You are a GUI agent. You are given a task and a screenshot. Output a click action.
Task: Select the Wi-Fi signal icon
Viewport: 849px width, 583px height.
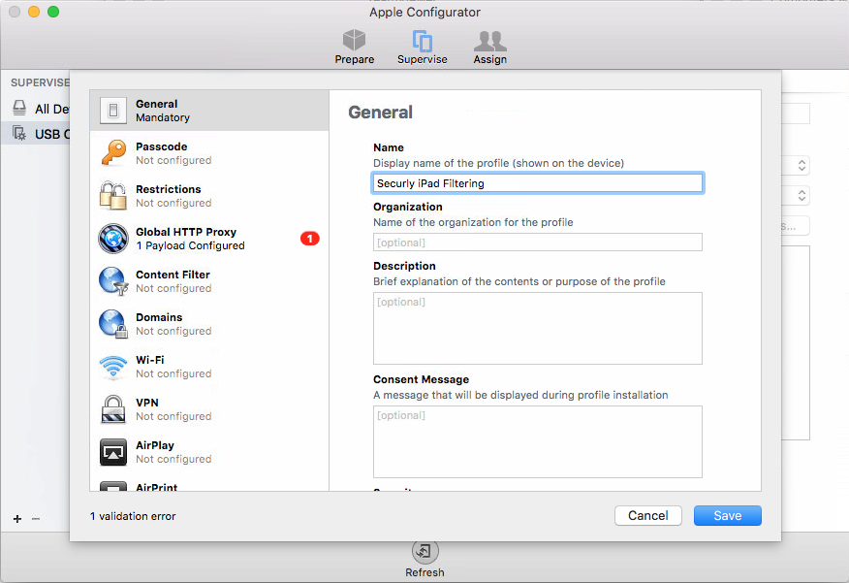(x=113, y=367)
